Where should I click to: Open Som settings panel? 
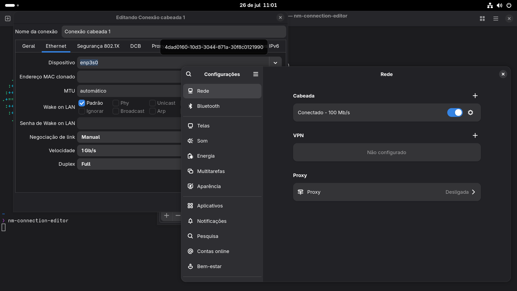[222, 141]
